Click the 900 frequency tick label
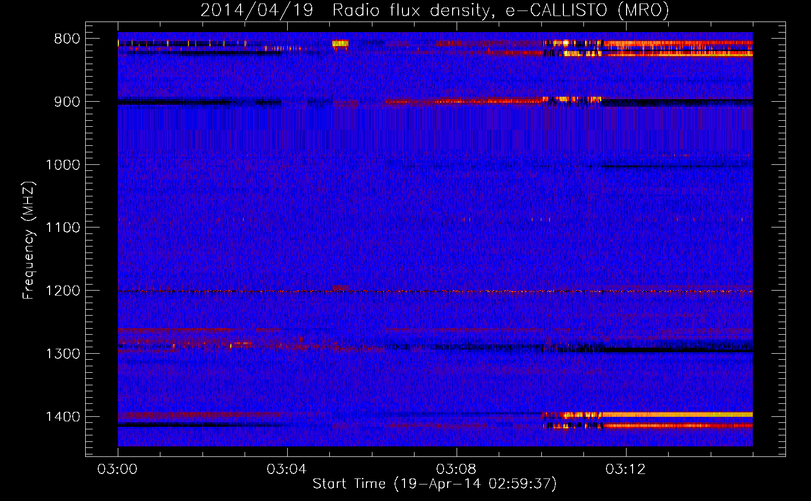This screenshot has width=811, height=501. (x=67, y=102)
